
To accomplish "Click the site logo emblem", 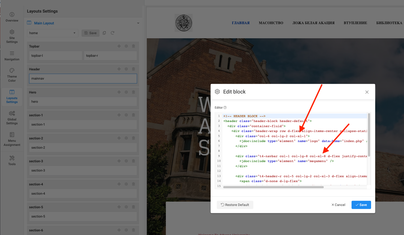I will pos(184,23).
